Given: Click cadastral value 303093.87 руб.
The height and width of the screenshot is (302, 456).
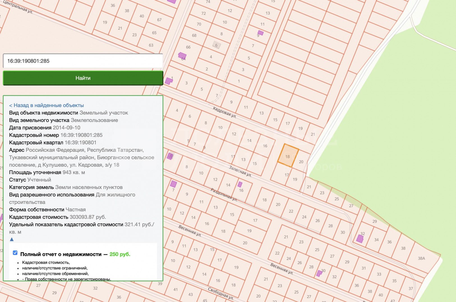Looking at the screenshot, I should pyautogui.click(x=88, y=217).
